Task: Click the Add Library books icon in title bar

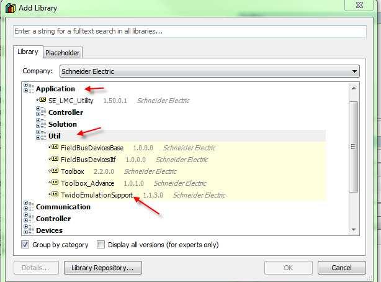Action: point(10,8)
